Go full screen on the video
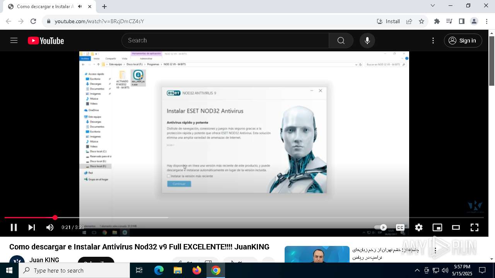 (x=475, y=227)
